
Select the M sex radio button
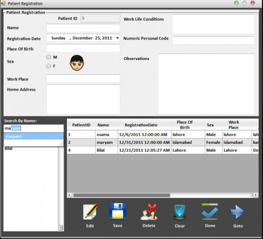(48, 57)
